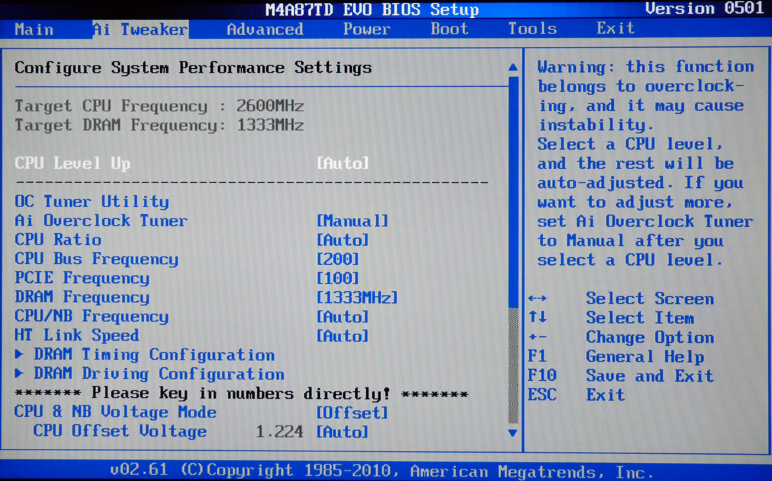Screen dimensions: 772x481
Task: Click the vertical scrollbar thumb
Action: [x=513, y=191]
